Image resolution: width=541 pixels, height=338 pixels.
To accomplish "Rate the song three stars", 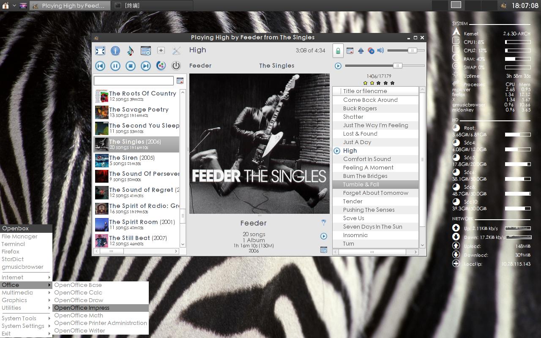I will (x=379, y=83).
